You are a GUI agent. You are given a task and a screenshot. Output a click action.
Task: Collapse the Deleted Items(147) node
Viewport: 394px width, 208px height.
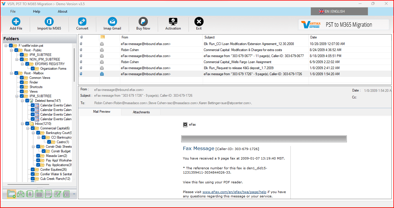pyautogui.click(x=22, y=101)
